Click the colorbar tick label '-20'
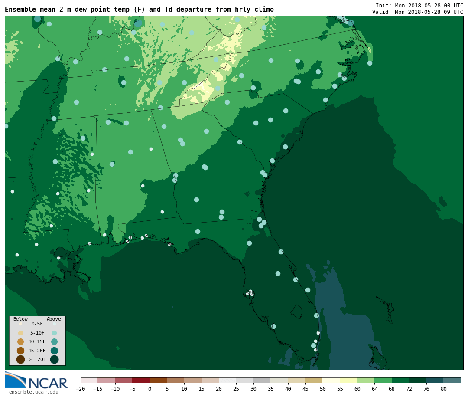Screen dimensions: 468x397 point(80,389)
